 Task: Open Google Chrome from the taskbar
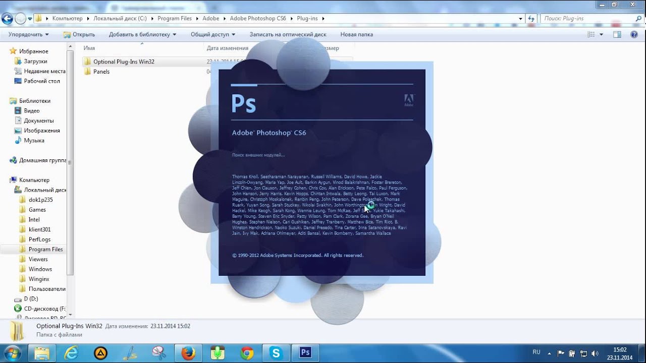(x=247, y=353)
